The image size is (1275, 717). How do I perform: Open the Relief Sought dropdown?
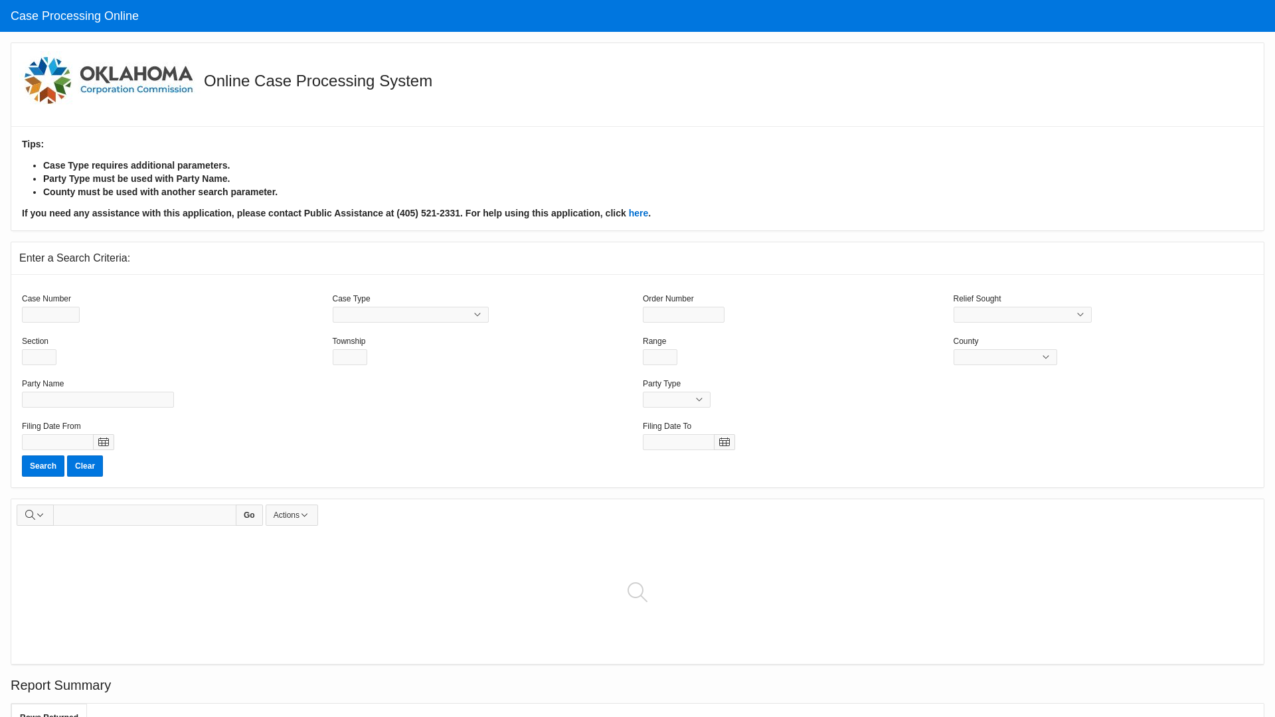click(1022, 314)
